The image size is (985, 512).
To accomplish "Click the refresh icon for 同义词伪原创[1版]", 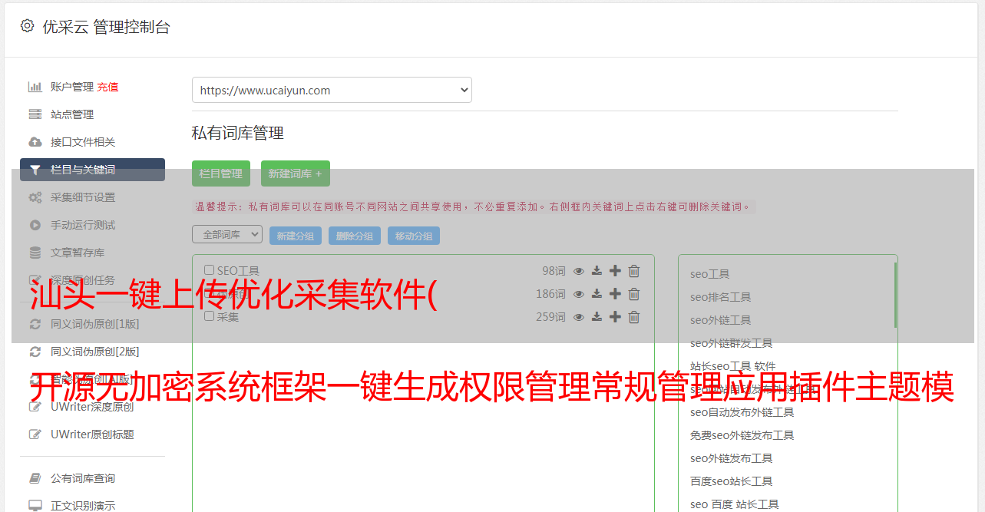I will [x=35, y=324].
